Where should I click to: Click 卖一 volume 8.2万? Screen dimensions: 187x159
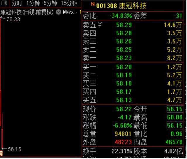pyautogui.click(x=174, y=58)
